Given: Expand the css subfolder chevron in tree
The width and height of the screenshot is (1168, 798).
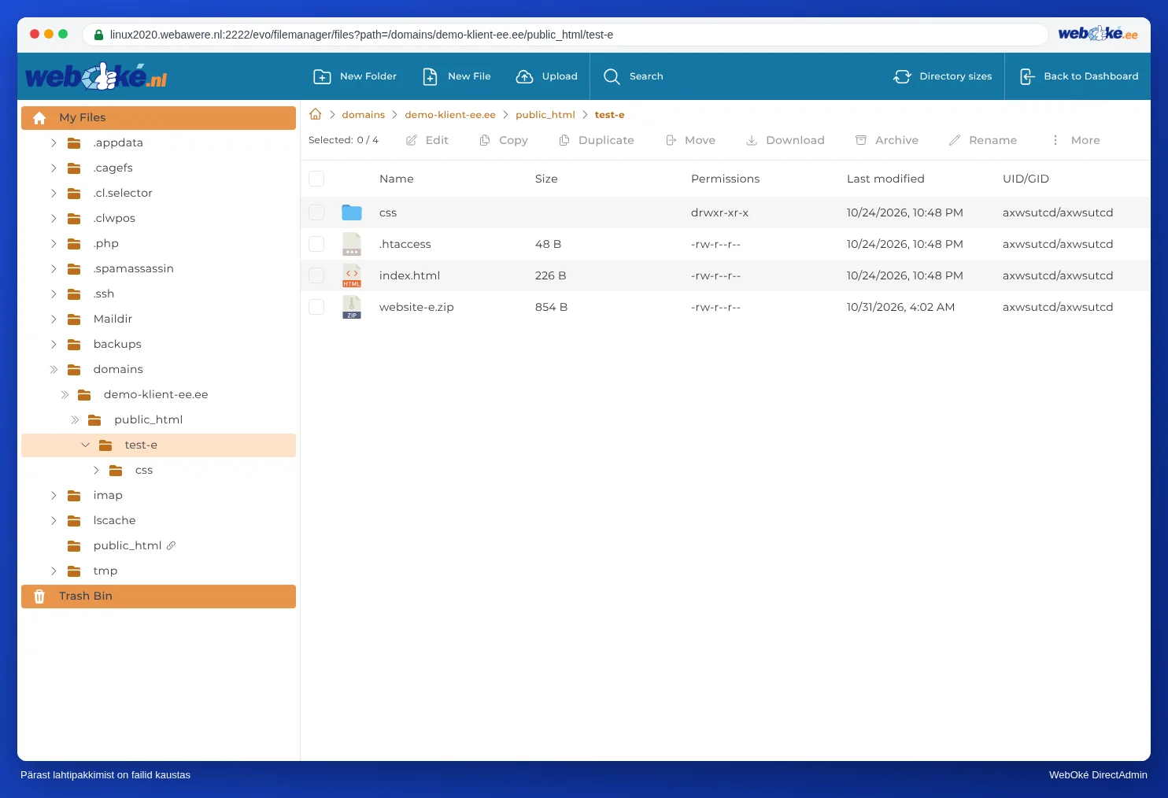Looking at the screenshot, I should [x=95, y=470].
